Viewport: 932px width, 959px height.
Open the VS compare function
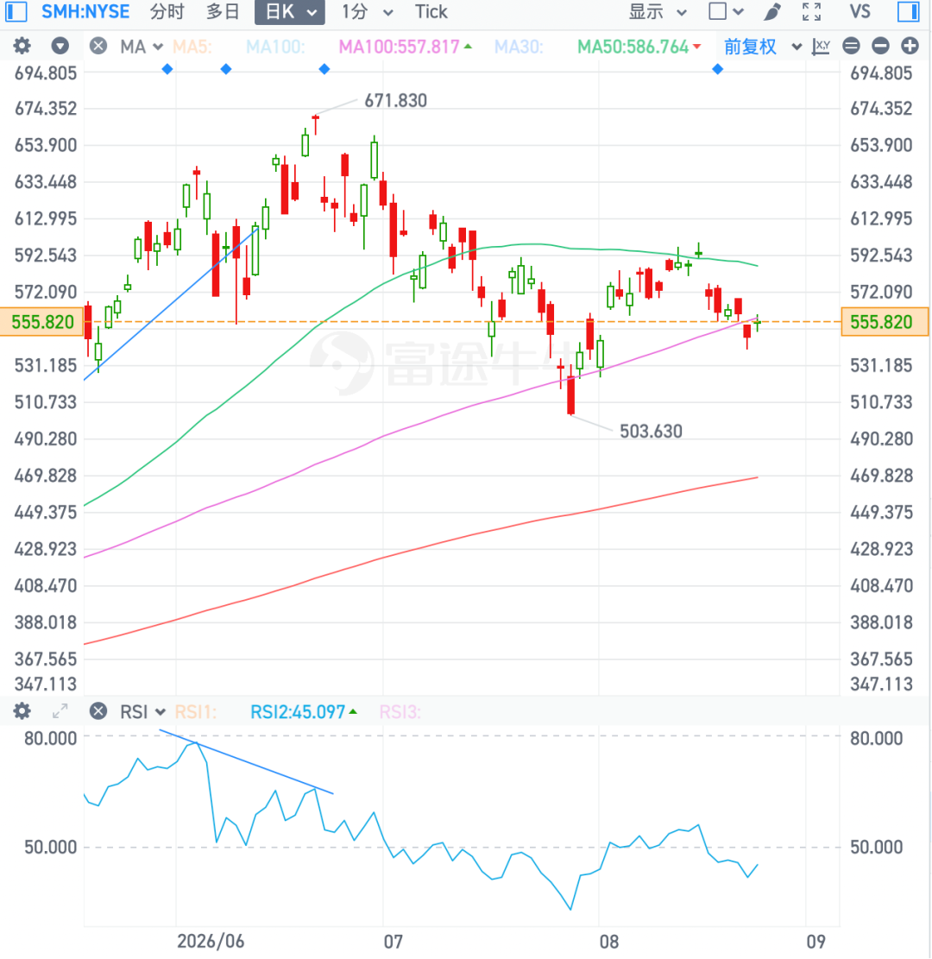point(860,11)
